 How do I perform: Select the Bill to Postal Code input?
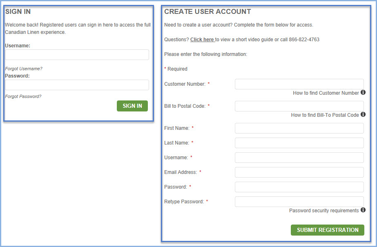point(299,106)
